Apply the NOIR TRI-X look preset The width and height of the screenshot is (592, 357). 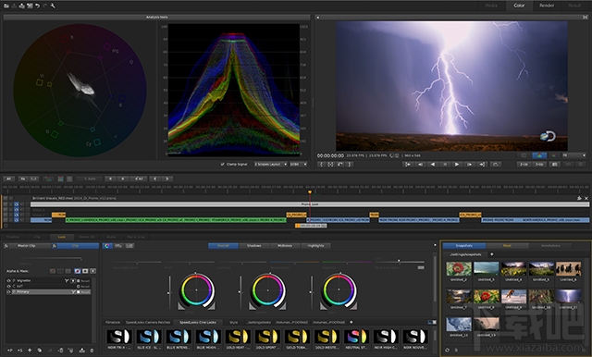tap(119, 339)
